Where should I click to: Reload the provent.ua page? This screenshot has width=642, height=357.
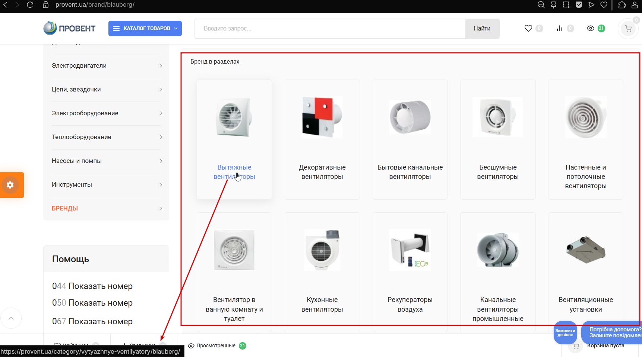[30, 5]
